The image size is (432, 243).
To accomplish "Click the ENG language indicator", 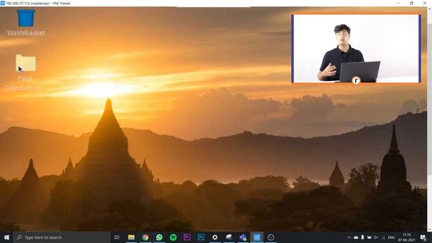I will pos(391,238).
